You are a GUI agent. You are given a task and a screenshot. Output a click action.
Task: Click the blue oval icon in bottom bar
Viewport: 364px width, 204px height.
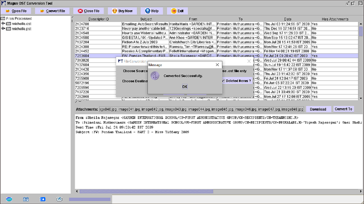[x=9, y=199]
